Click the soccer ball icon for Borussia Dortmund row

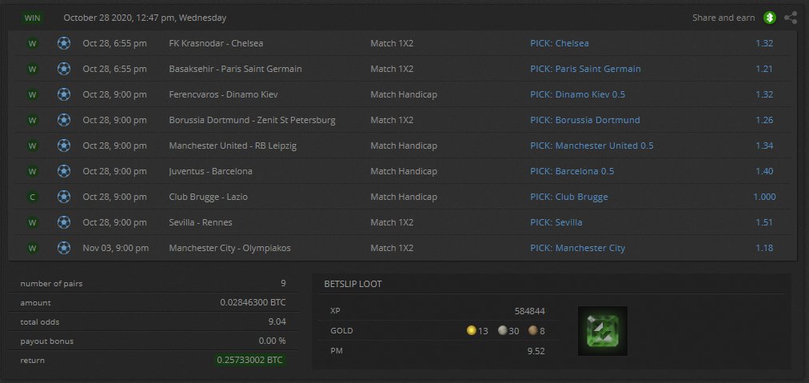(63, 120)
